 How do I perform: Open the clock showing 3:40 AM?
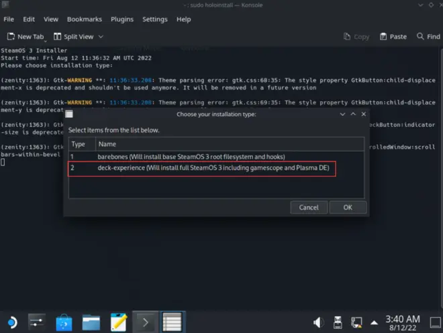click(403, 323)
